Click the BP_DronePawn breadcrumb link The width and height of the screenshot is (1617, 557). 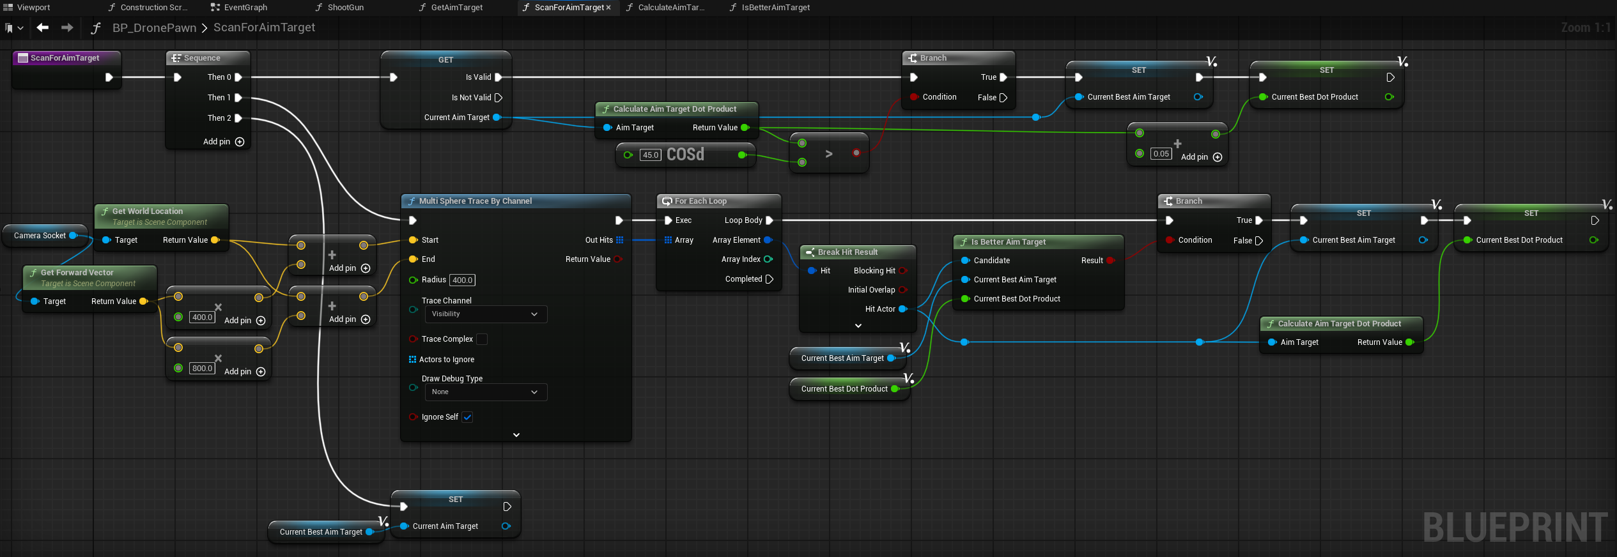[x=154, y=27]
